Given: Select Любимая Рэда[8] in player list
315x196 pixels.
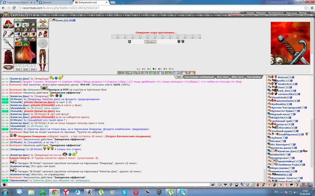Looking at the screenshot, I should click(x=290, y=165).
